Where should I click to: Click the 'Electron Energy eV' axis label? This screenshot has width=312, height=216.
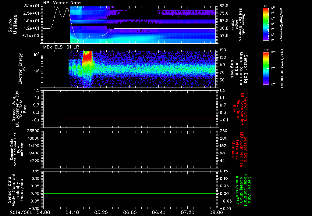(23, 69)
